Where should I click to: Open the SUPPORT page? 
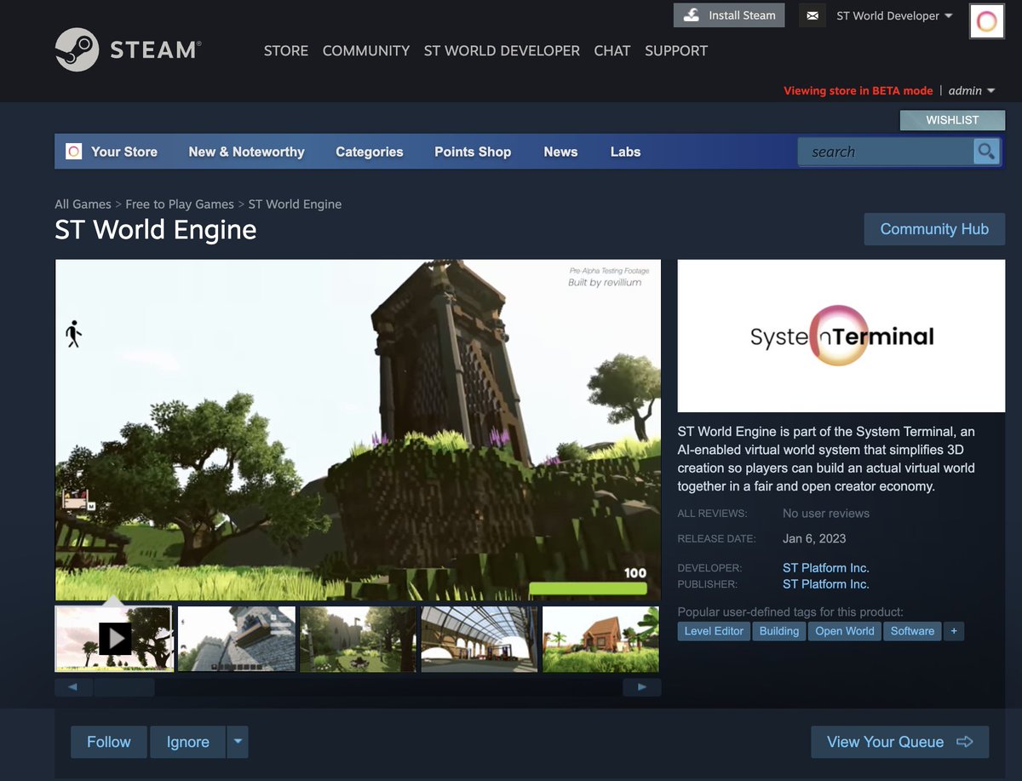click(676, 50)
